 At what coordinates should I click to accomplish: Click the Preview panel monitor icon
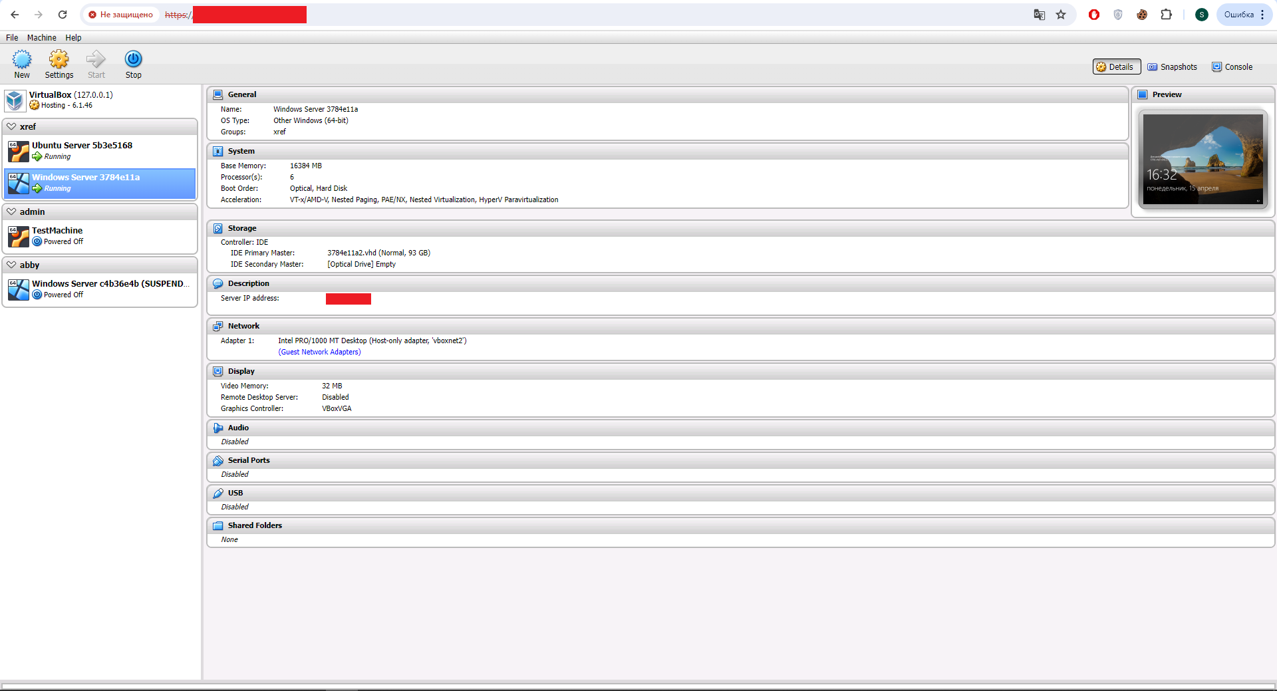click(x=1143, y=94)
